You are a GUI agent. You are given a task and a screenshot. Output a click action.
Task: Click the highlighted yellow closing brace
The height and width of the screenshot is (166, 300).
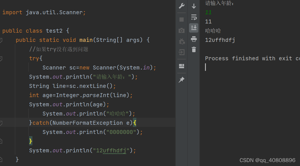pos(31,141)
